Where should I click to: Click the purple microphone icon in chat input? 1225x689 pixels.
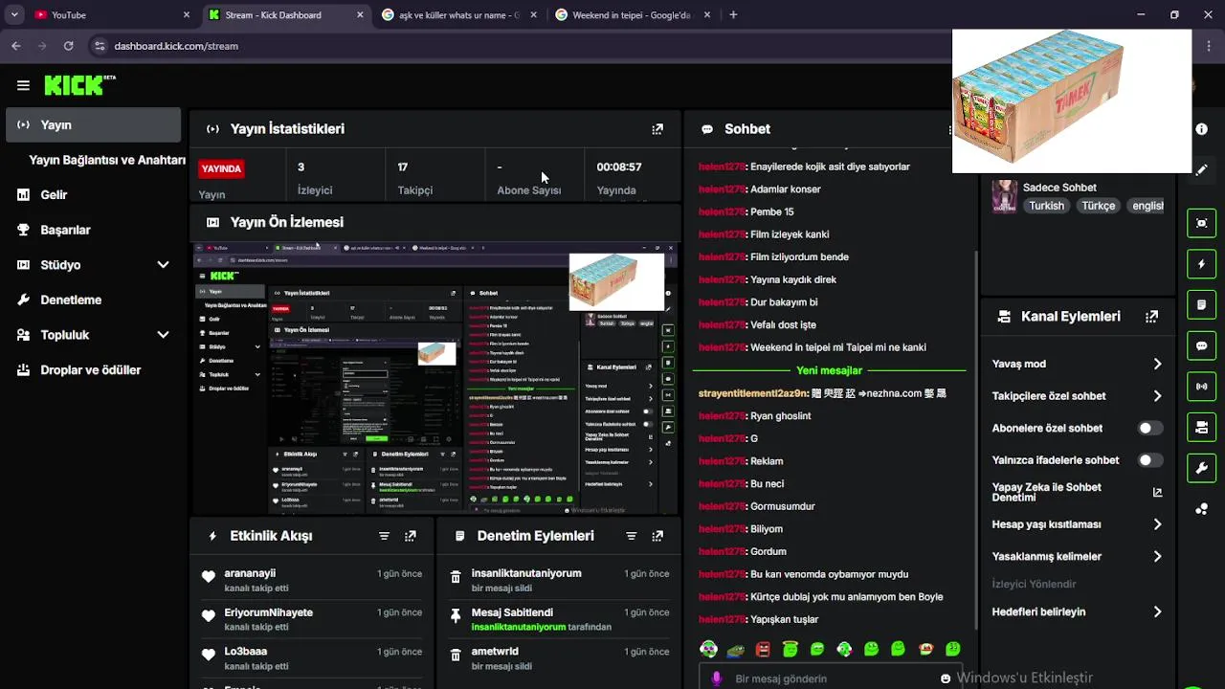[717, 678]
